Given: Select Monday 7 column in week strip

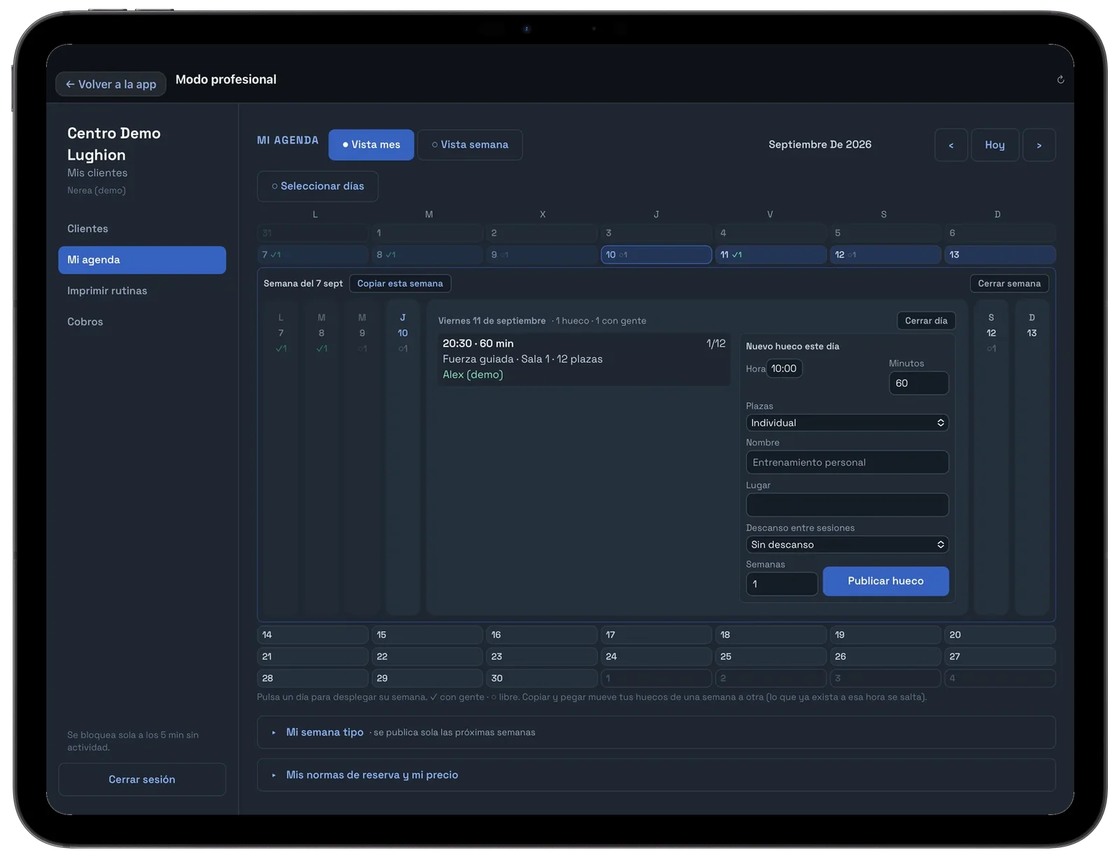Looking at the screenshot, I should click(x=281, y=457).
